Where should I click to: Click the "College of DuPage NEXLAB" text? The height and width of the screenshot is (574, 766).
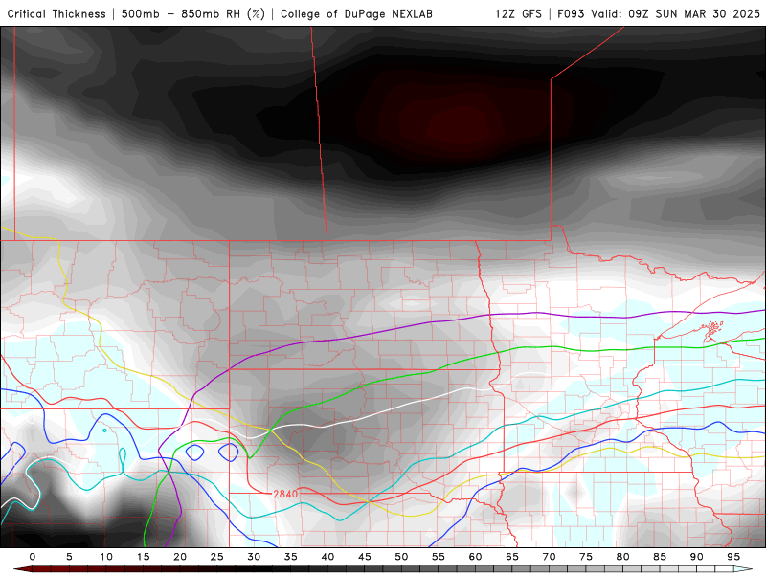click(356, 13)
